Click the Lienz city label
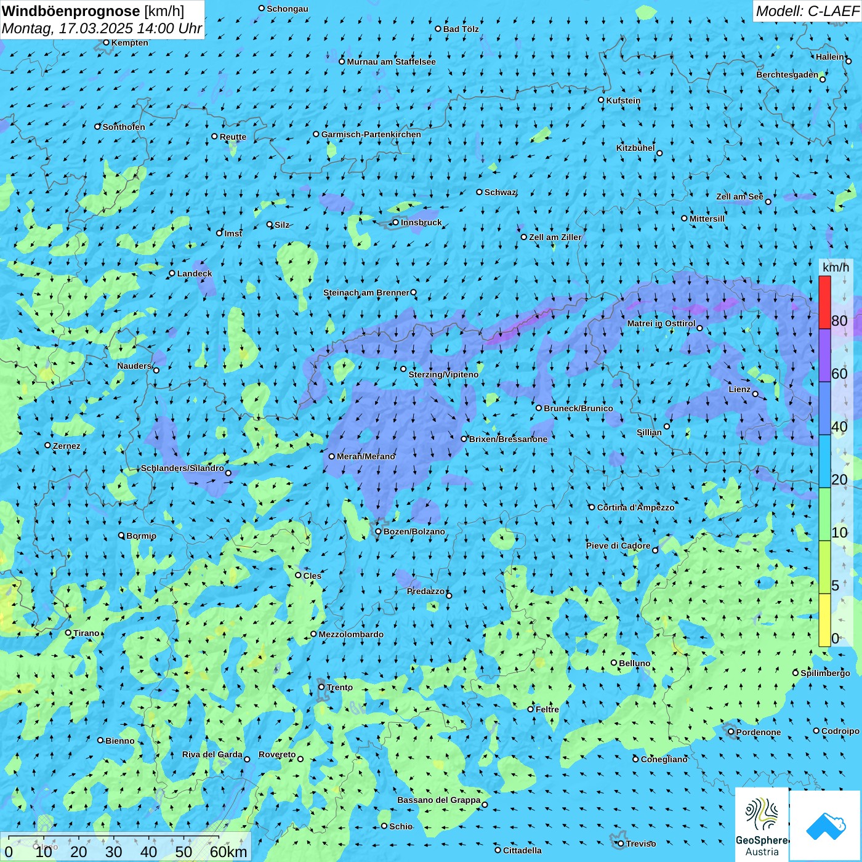The width and height of the screenshot is (862, 862). [x=739, y=389]
